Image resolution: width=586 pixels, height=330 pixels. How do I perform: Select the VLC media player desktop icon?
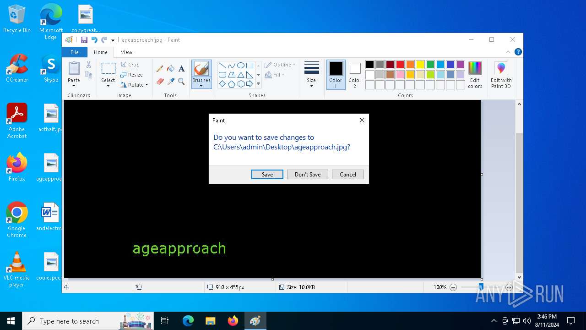17,270
